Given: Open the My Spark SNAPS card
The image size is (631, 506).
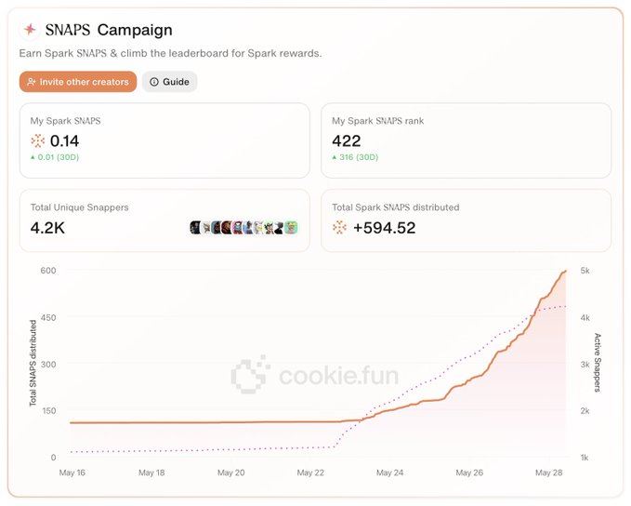Looking at the screenshot, I should pyautogui.click(x=164, y=140).
